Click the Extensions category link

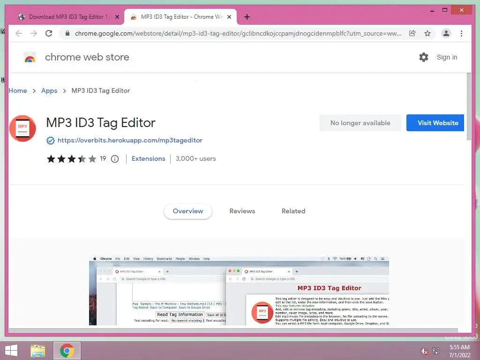coord(149,158)
